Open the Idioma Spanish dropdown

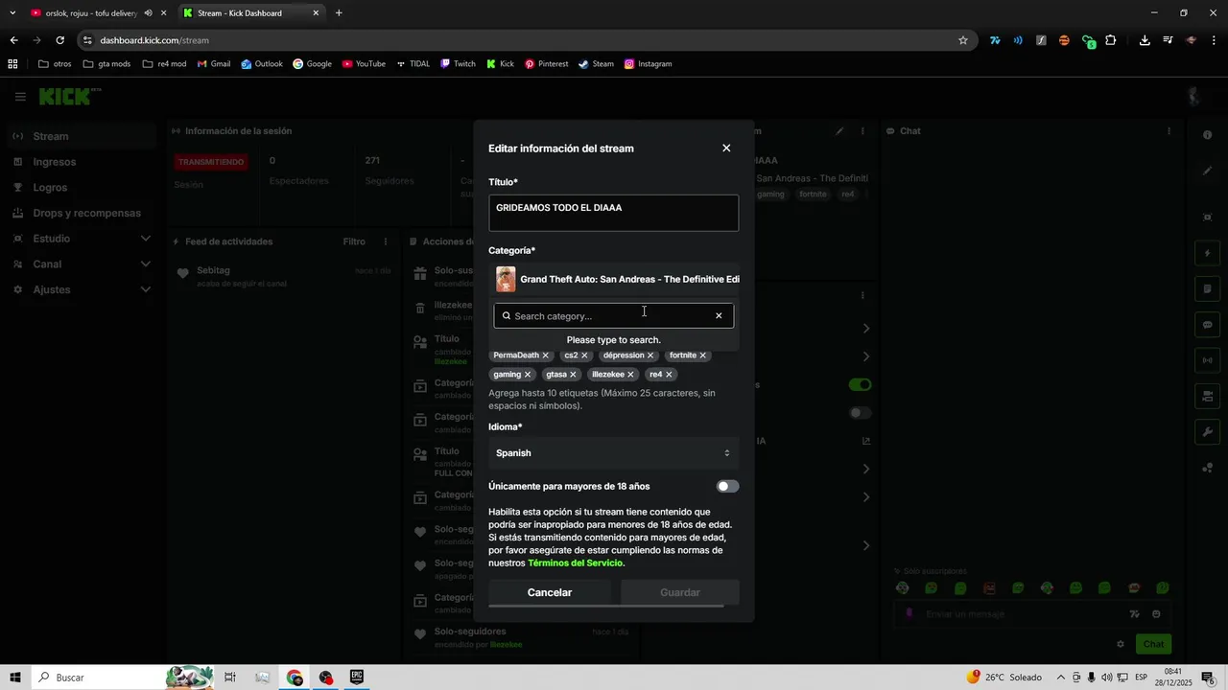[613, 453]
